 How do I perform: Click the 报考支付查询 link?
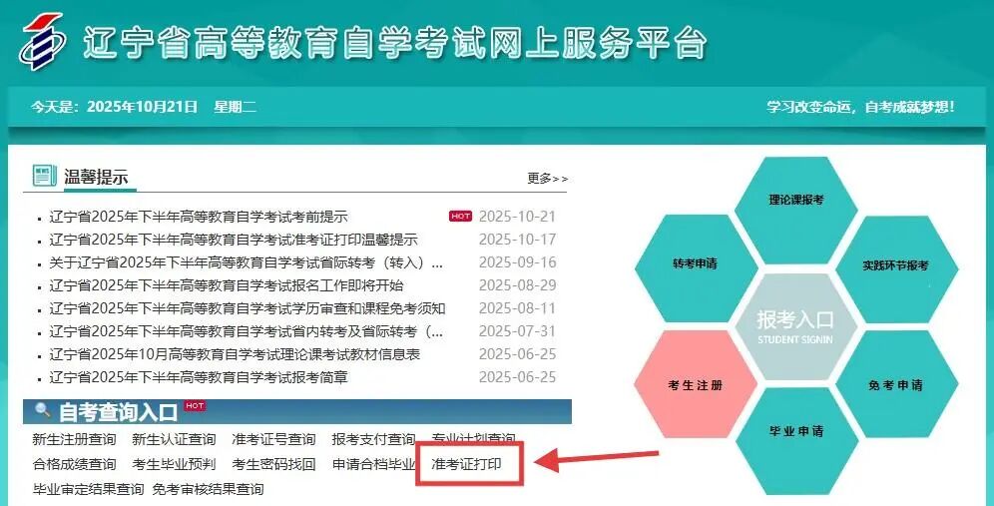pyautogui.click(x=373, y=439)
